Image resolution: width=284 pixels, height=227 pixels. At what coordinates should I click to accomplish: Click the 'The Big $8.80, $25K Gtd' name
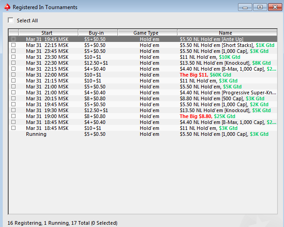(208, 116)
